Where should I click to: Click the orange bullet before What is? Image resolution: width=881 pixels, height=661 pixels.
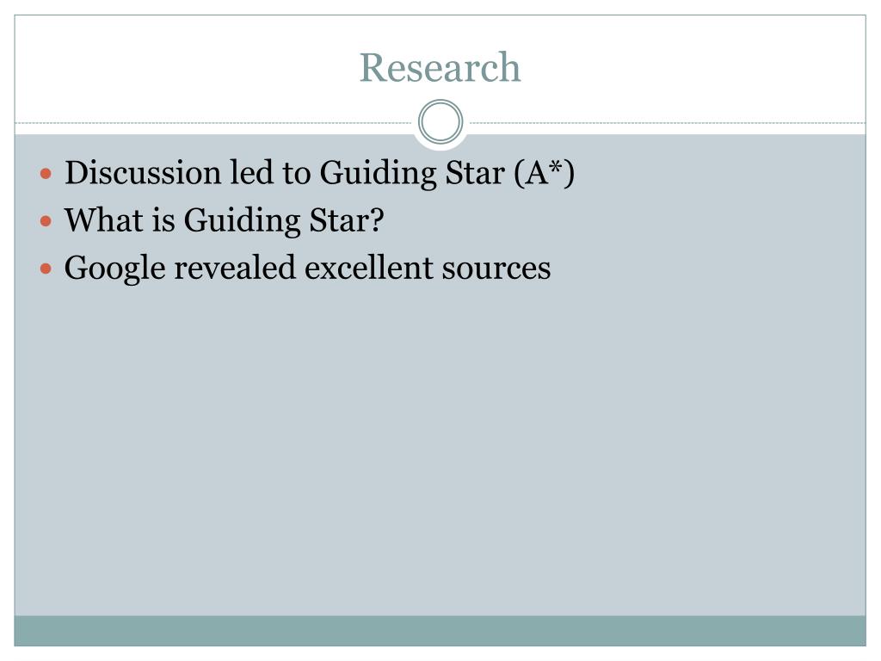46,221
